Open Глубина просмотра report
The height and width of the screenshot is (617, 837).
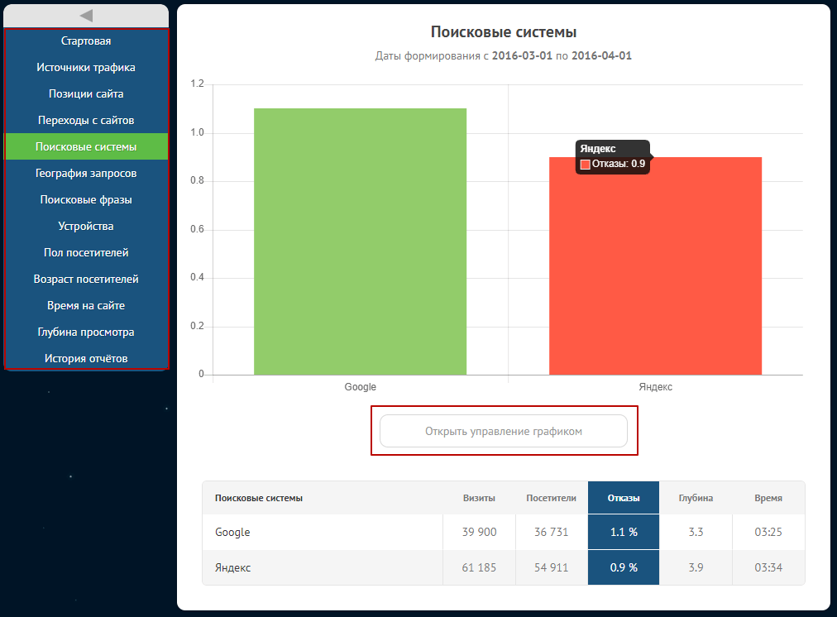click(86, 332)
